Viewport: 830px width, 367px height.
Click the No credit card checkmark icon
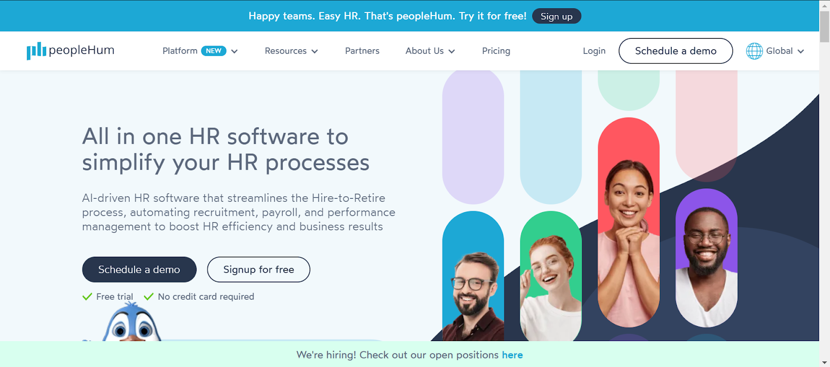tap(149, 297)
